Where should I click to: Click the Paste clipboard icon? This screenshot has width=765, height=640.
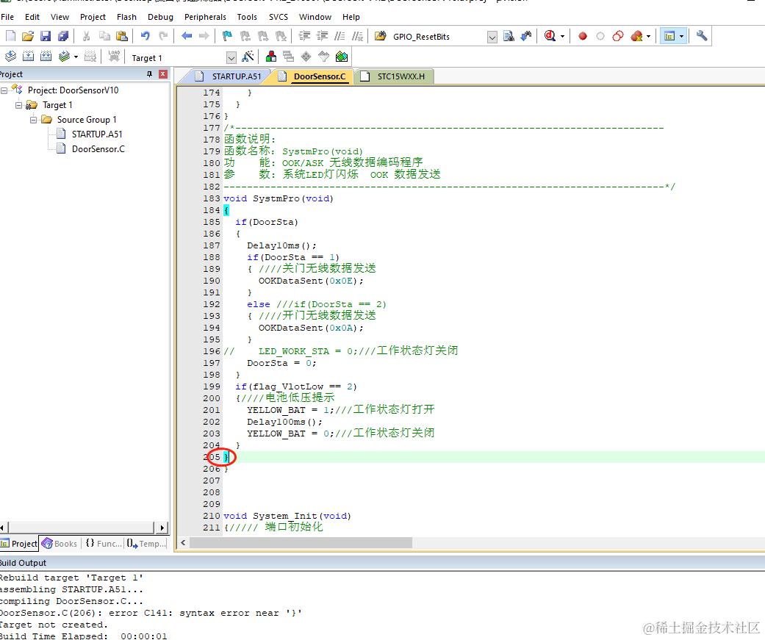click(x=122, y=36)
